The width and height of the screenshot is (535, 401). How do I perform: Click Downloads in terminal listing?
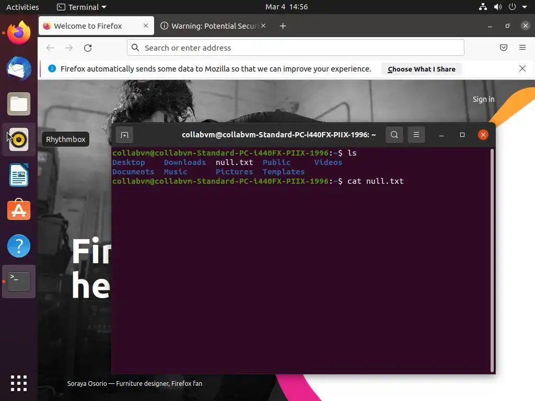185,162
